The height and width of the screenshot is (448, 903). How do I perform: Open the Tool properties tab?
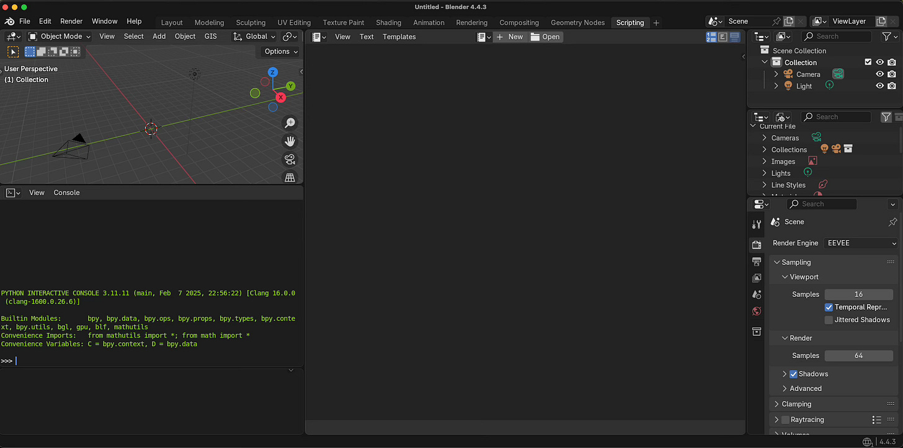click(x=756, y=224)
